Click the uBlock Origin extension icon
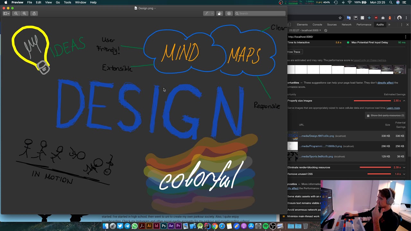The width and height of the screenshot is (411, 231). [376, 18]
